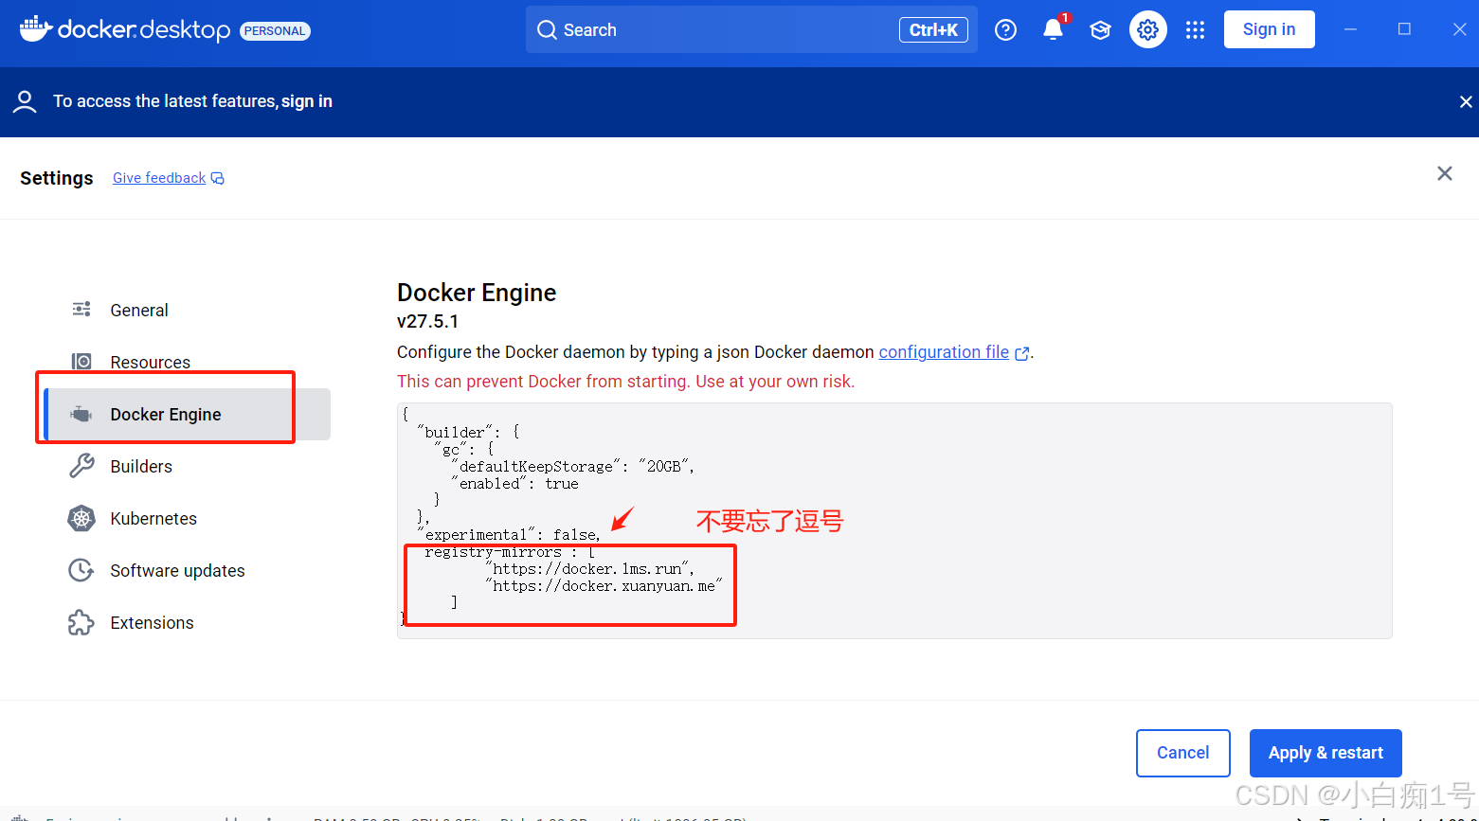Click the Software updates clock icon
1479x821 pixels.
click(x=81, y=570)
